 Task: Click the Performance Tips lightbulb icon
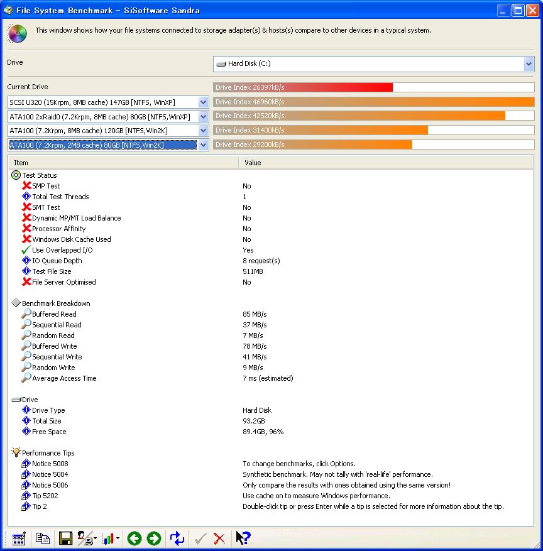[x=16, y=452]
